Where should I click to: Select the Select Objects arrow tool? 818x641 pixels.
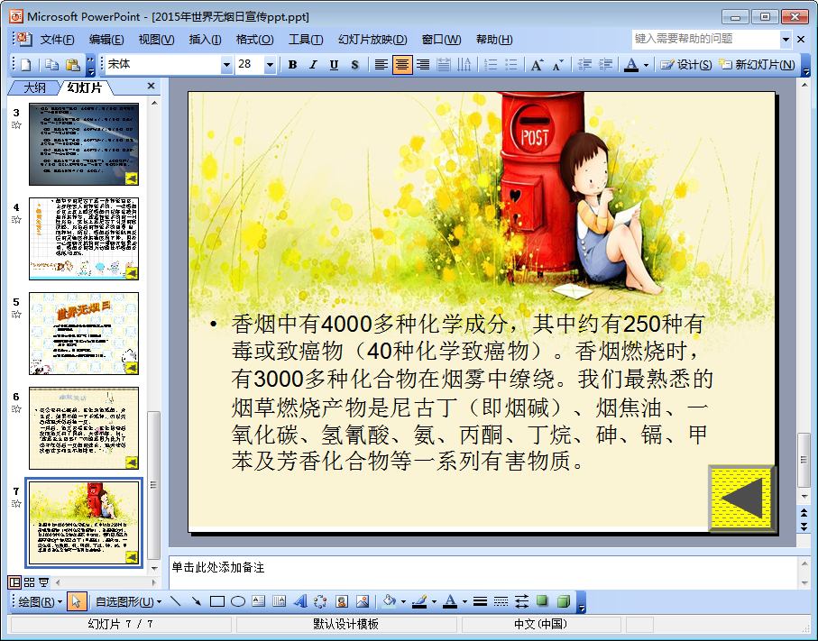[x=76, y=602]
